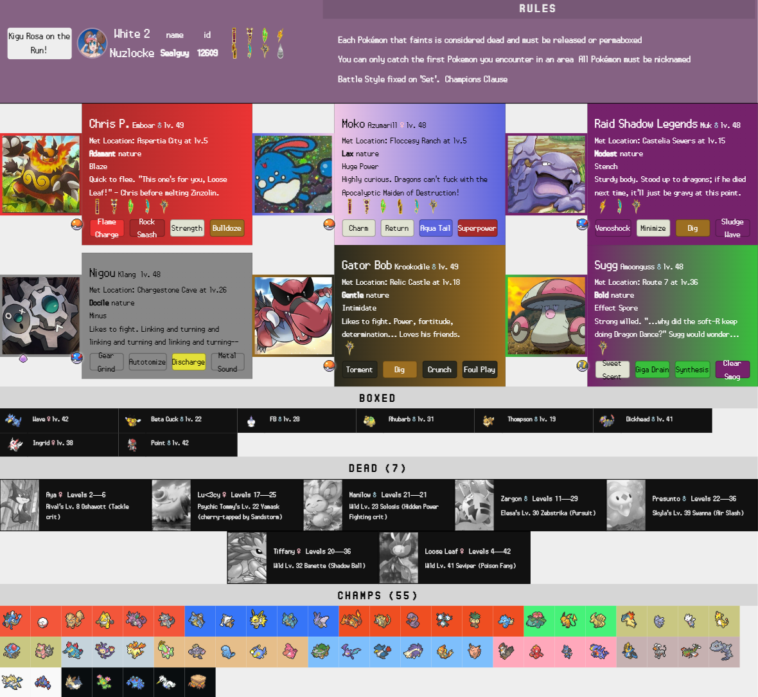This screenshot has width=758, height=697.
Task: Select the Aqua Tail move
Action: [436, 228]
